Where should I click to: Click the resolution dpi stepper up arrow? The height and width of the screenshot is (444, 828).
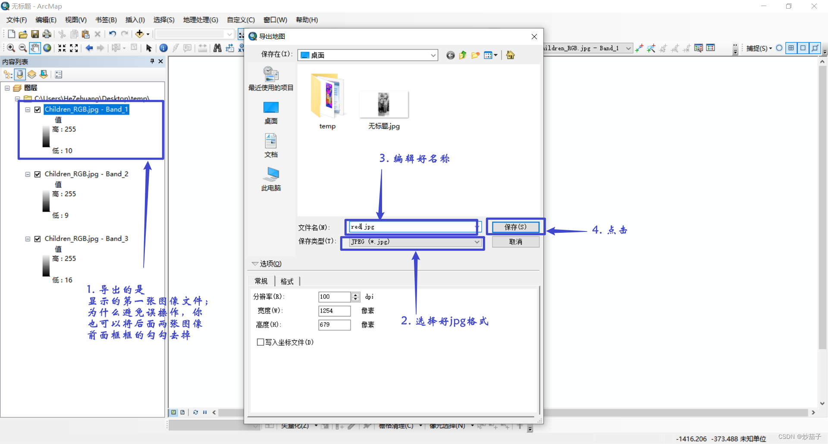(x=355, y=295)
